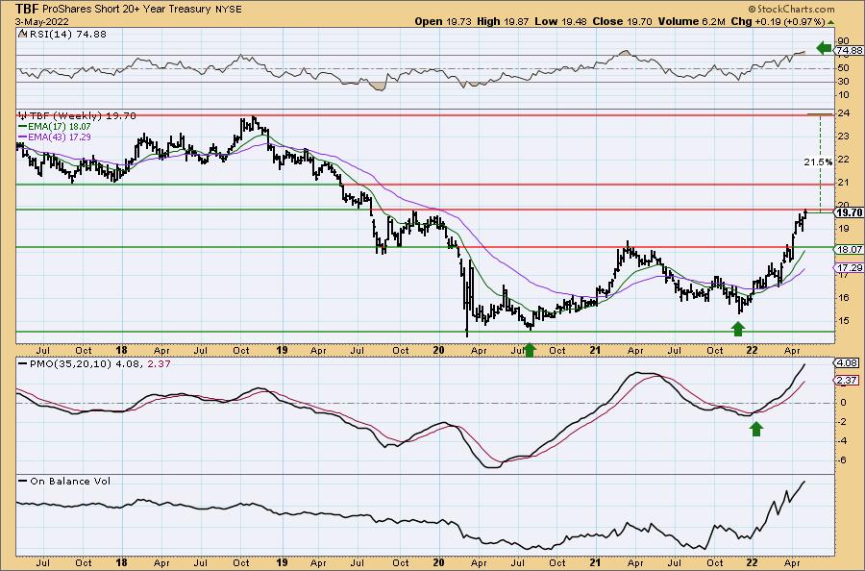Click the 4.08 PMO value tag on the axis
The height and width of the screenshot is (571, 865).
[x=849, y=363]
